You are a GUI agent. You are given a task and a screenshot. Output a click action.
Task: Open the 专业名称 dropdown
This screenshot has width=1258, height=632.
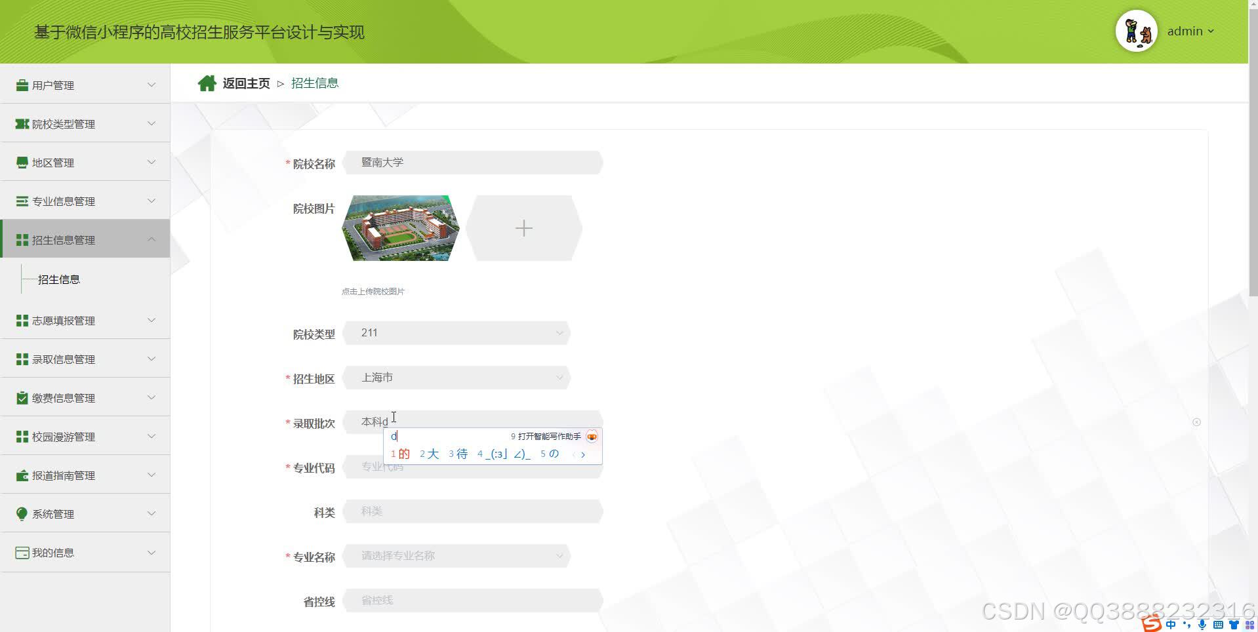click(457, 556)
